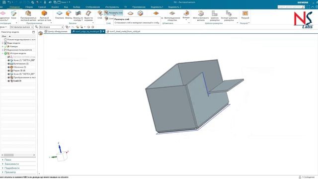
Task: Click the More (Больше) gallery icon
Action: [x=186, y=13]
